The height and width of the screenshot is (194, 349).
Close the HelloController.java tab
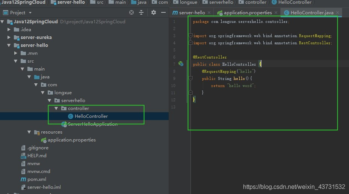(337, 13)
